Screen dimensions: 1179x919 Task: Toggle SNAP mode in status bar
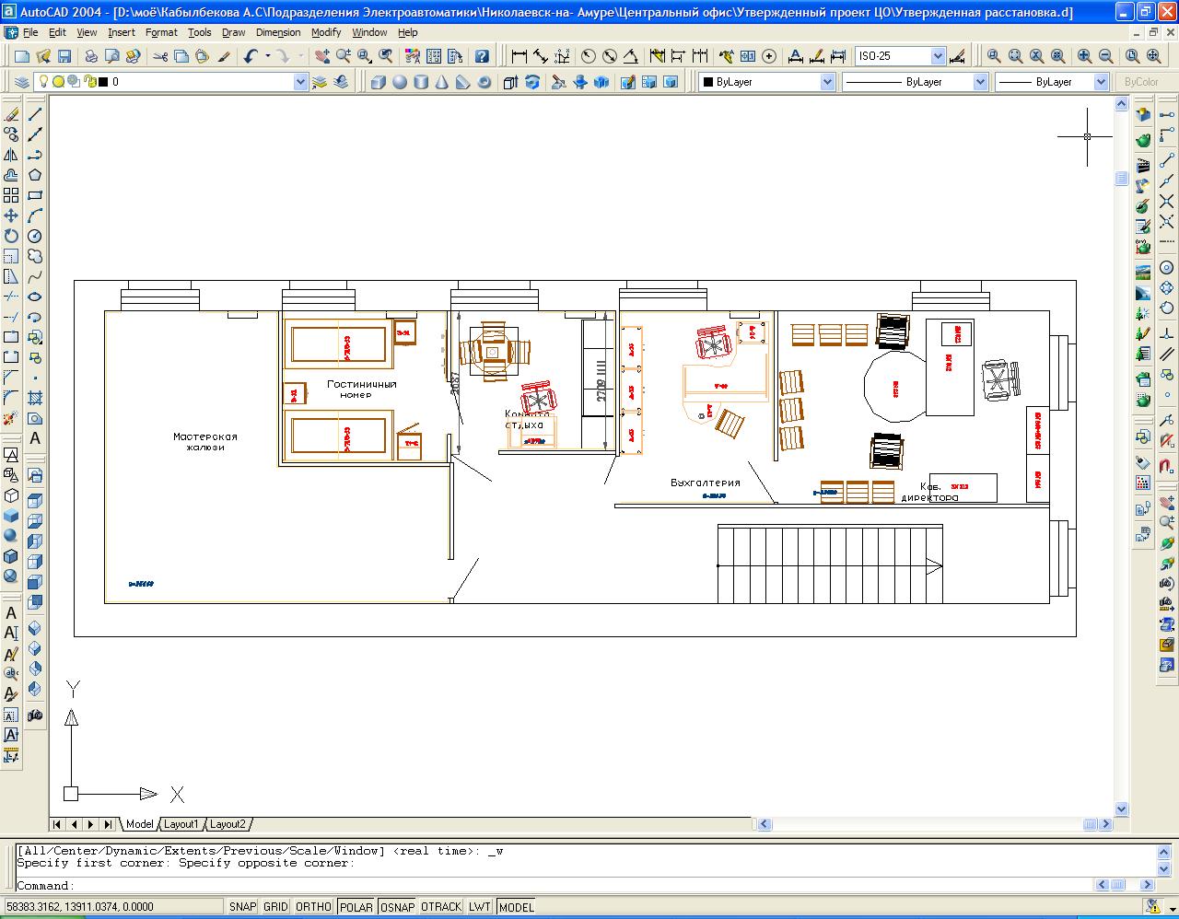point(242,907)
